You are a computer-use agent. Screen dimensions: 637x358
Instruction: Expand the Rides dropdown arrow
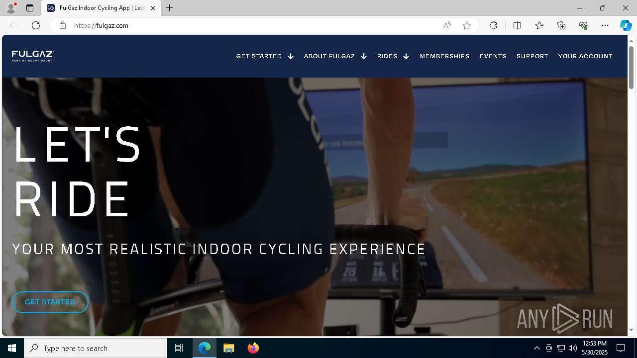point(406,56)
